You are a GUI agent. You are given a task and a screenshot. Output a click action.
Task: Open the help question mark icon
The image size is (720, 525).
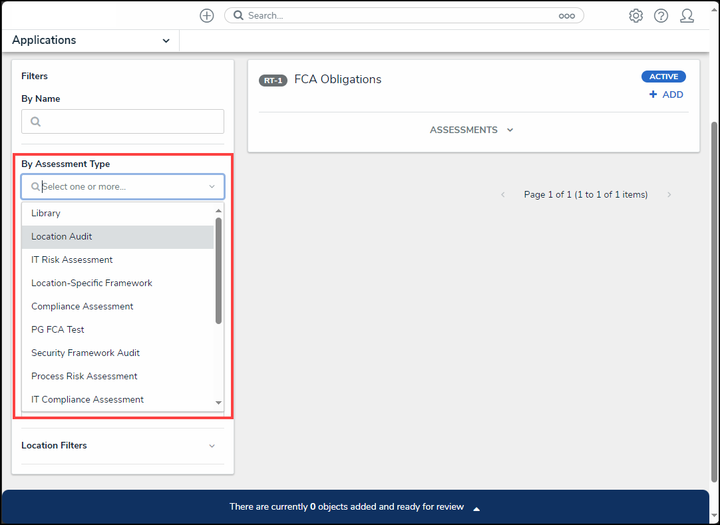click(661, 16)
